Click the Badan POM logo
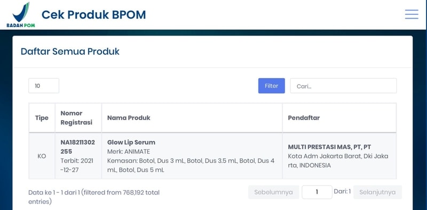The width and height of the screenshot is (427, 210). 21,15
